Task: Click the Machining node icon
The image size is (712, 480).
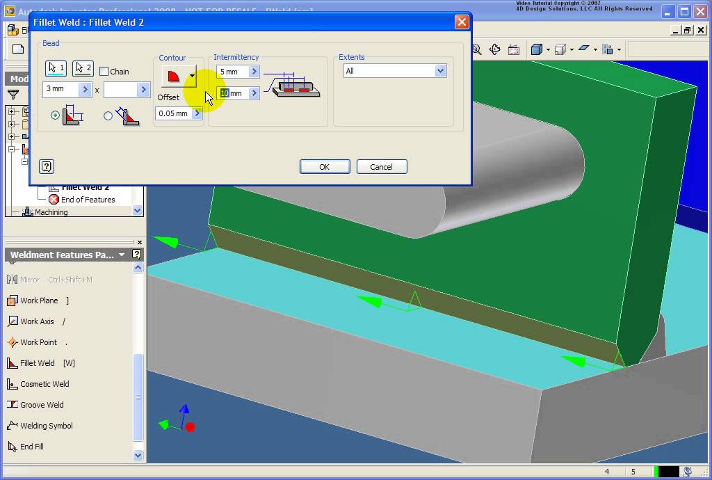Action: (28, 212)
